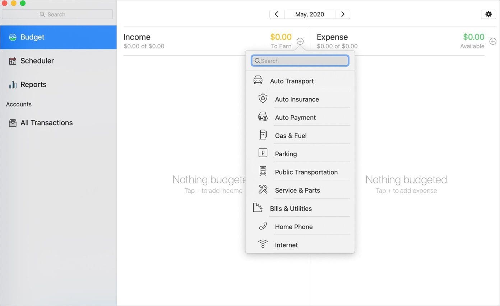
Task: Select Auto Transport category
Action: pyautogui.click(x=300, y=81)
